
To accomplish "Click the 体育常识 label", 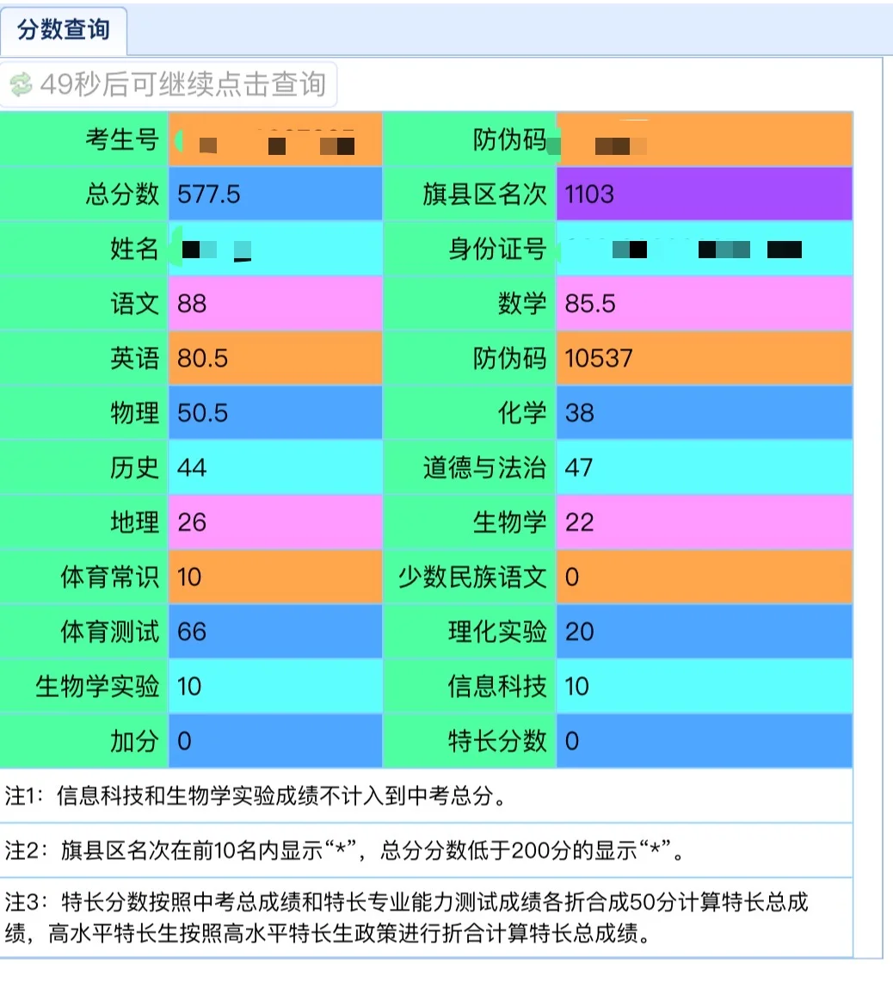I will coord(109,577).
